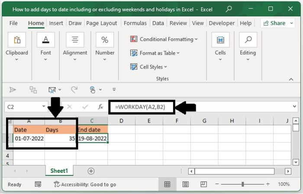Switch to Normal view
Viewport: 303px width, 194px height.
pos(167,184)
